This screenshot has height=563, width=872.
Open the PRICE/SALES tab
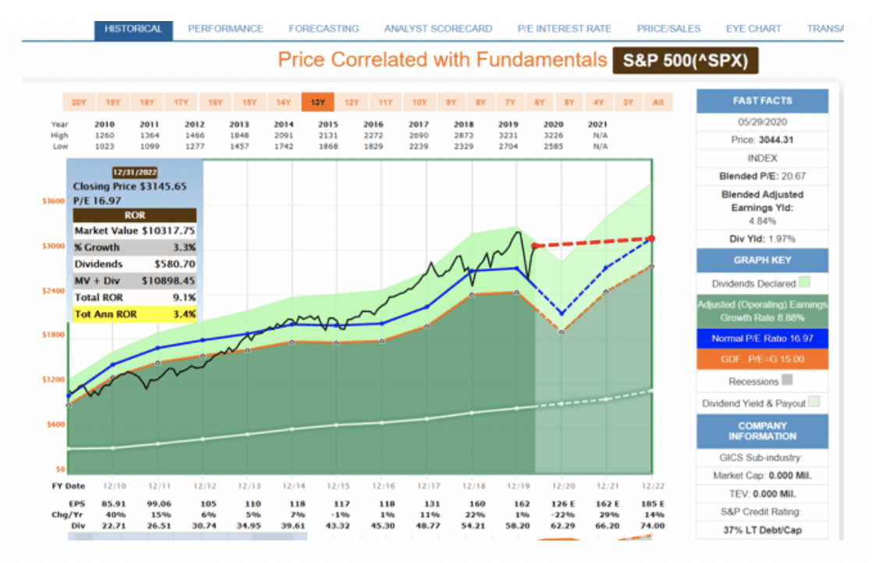click(x=668, y=29)
